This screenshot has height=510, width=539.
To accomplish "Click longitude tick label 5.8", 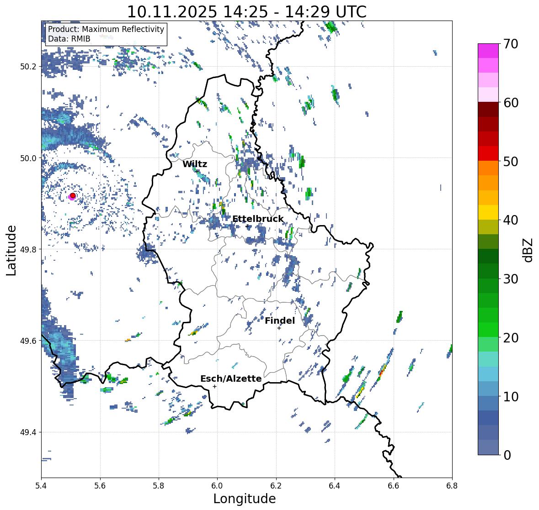I will tap(159, 485).
